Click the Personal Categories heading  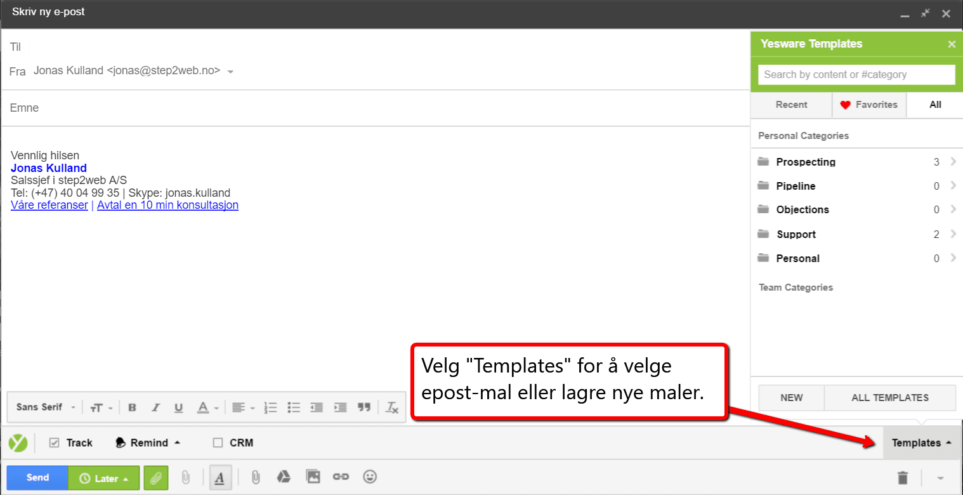tap(803, 136)
